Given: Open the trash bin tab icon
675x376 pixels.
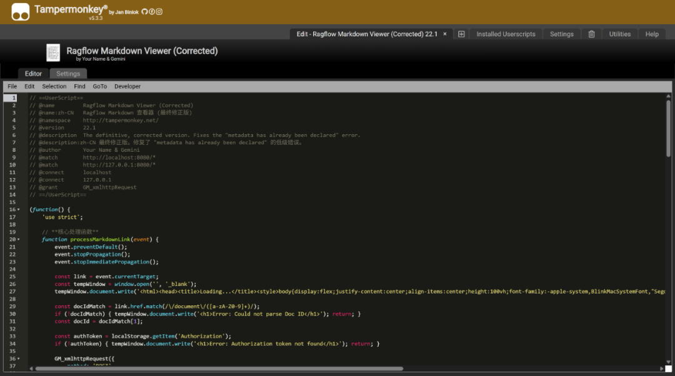Looking at the screenshot, I should pyautogui.click(x=591, y=34).
